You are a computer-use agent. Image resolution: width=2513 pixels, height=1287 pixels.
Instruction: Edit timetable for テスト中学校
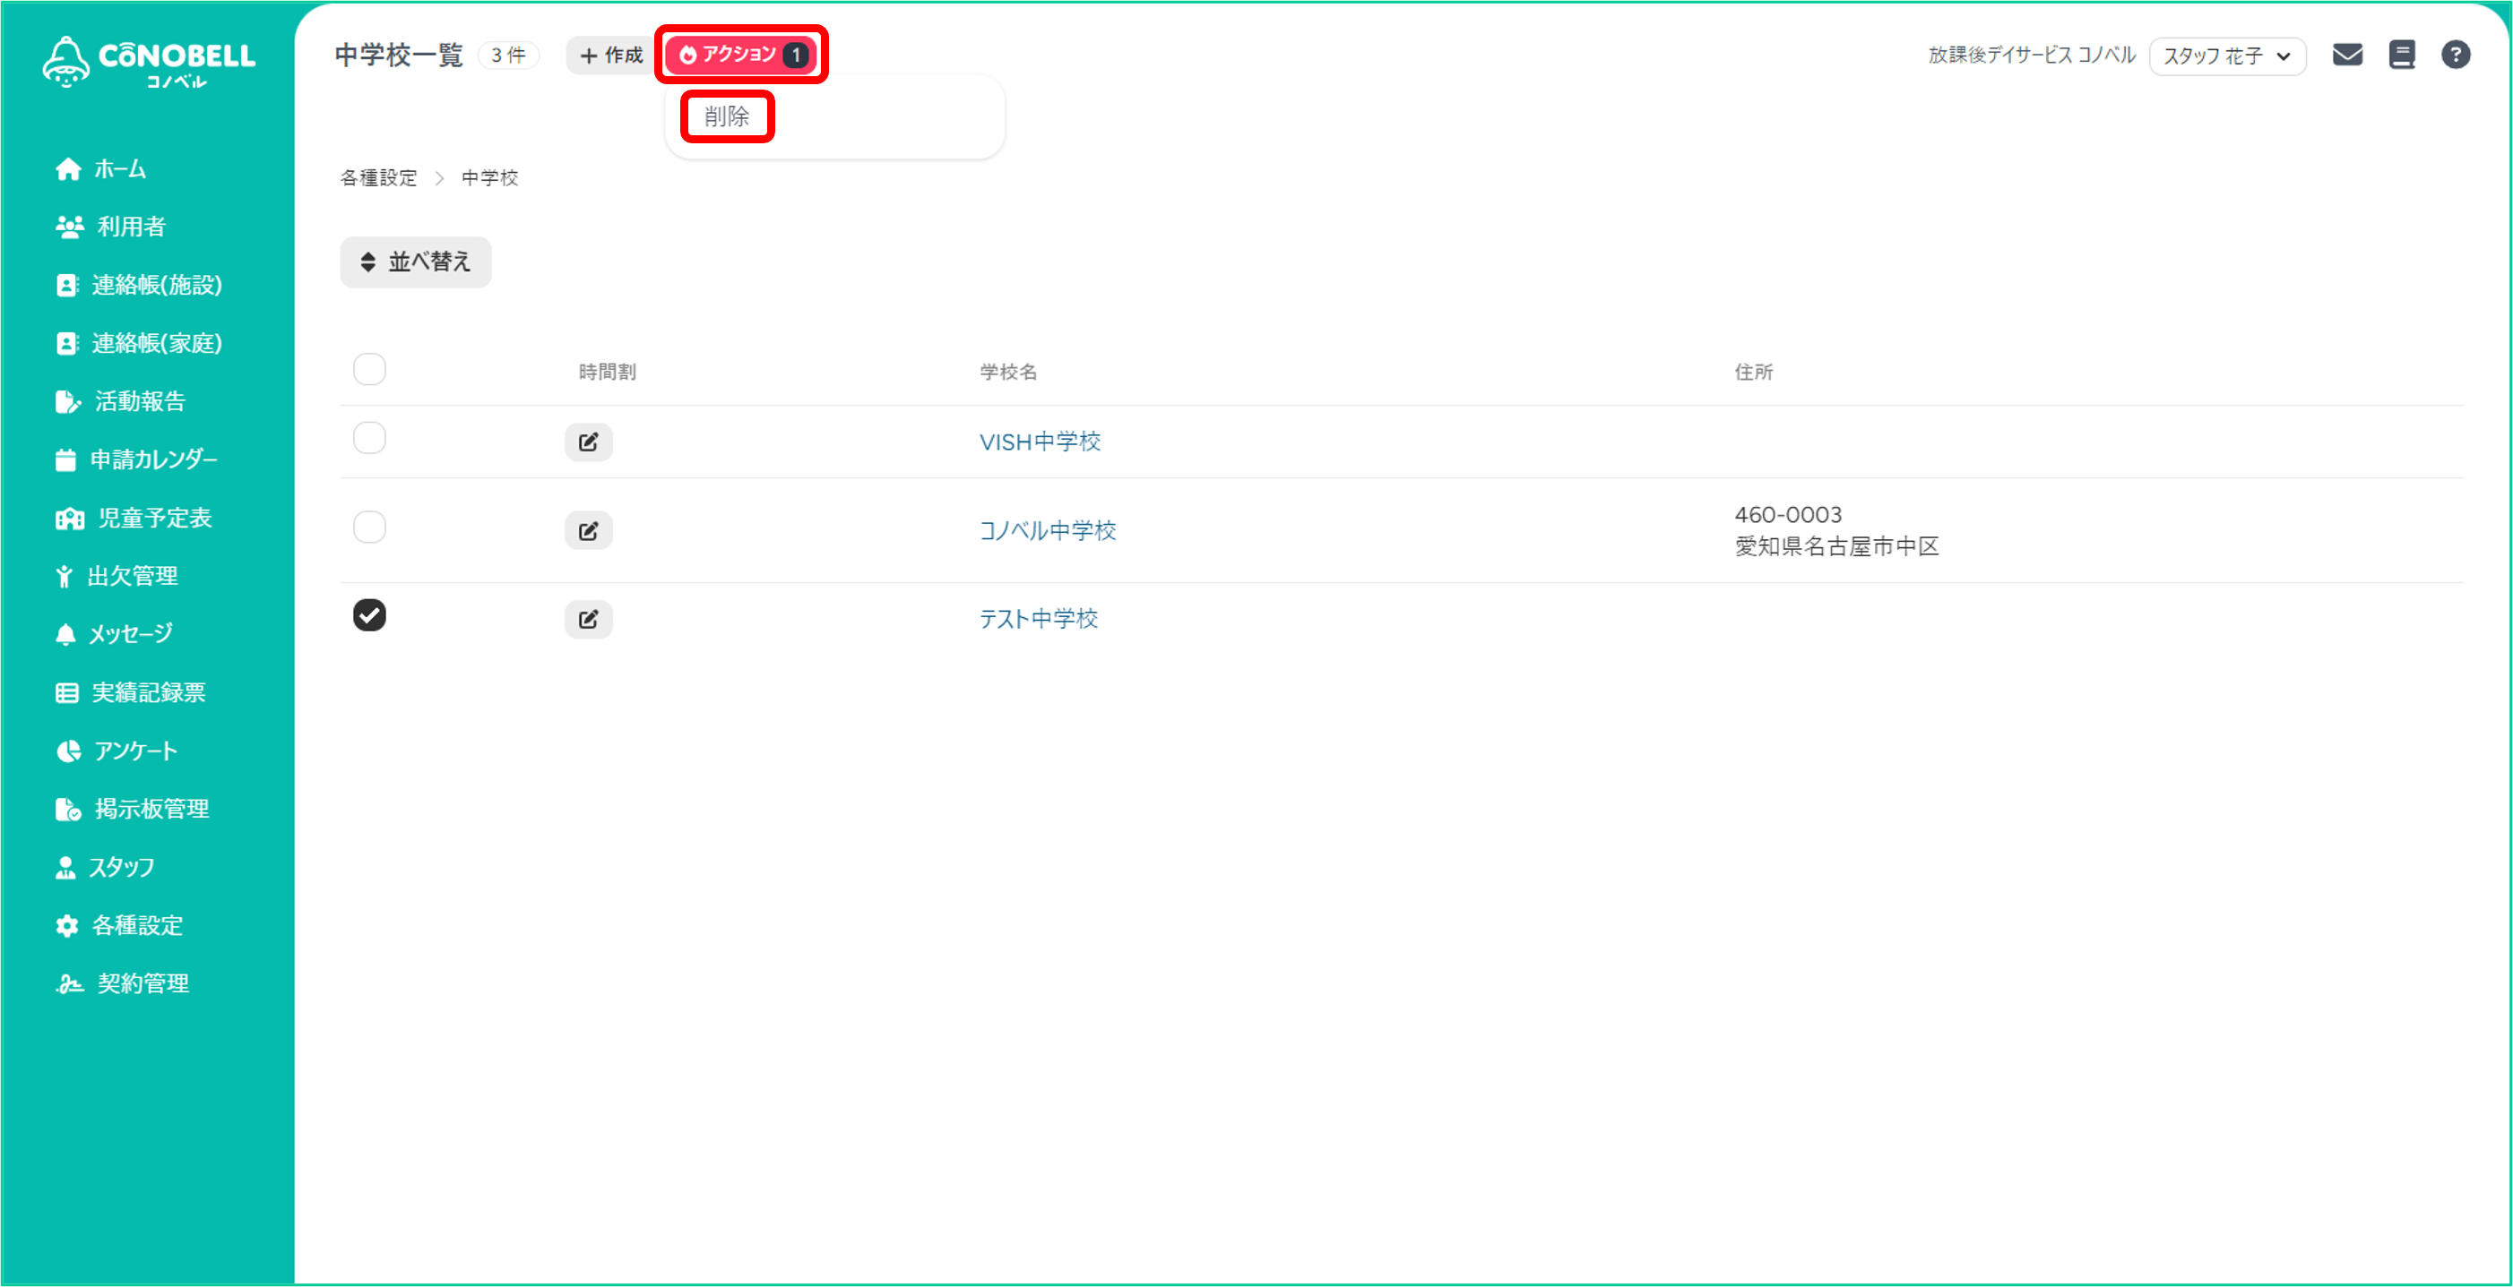[588, 620]
